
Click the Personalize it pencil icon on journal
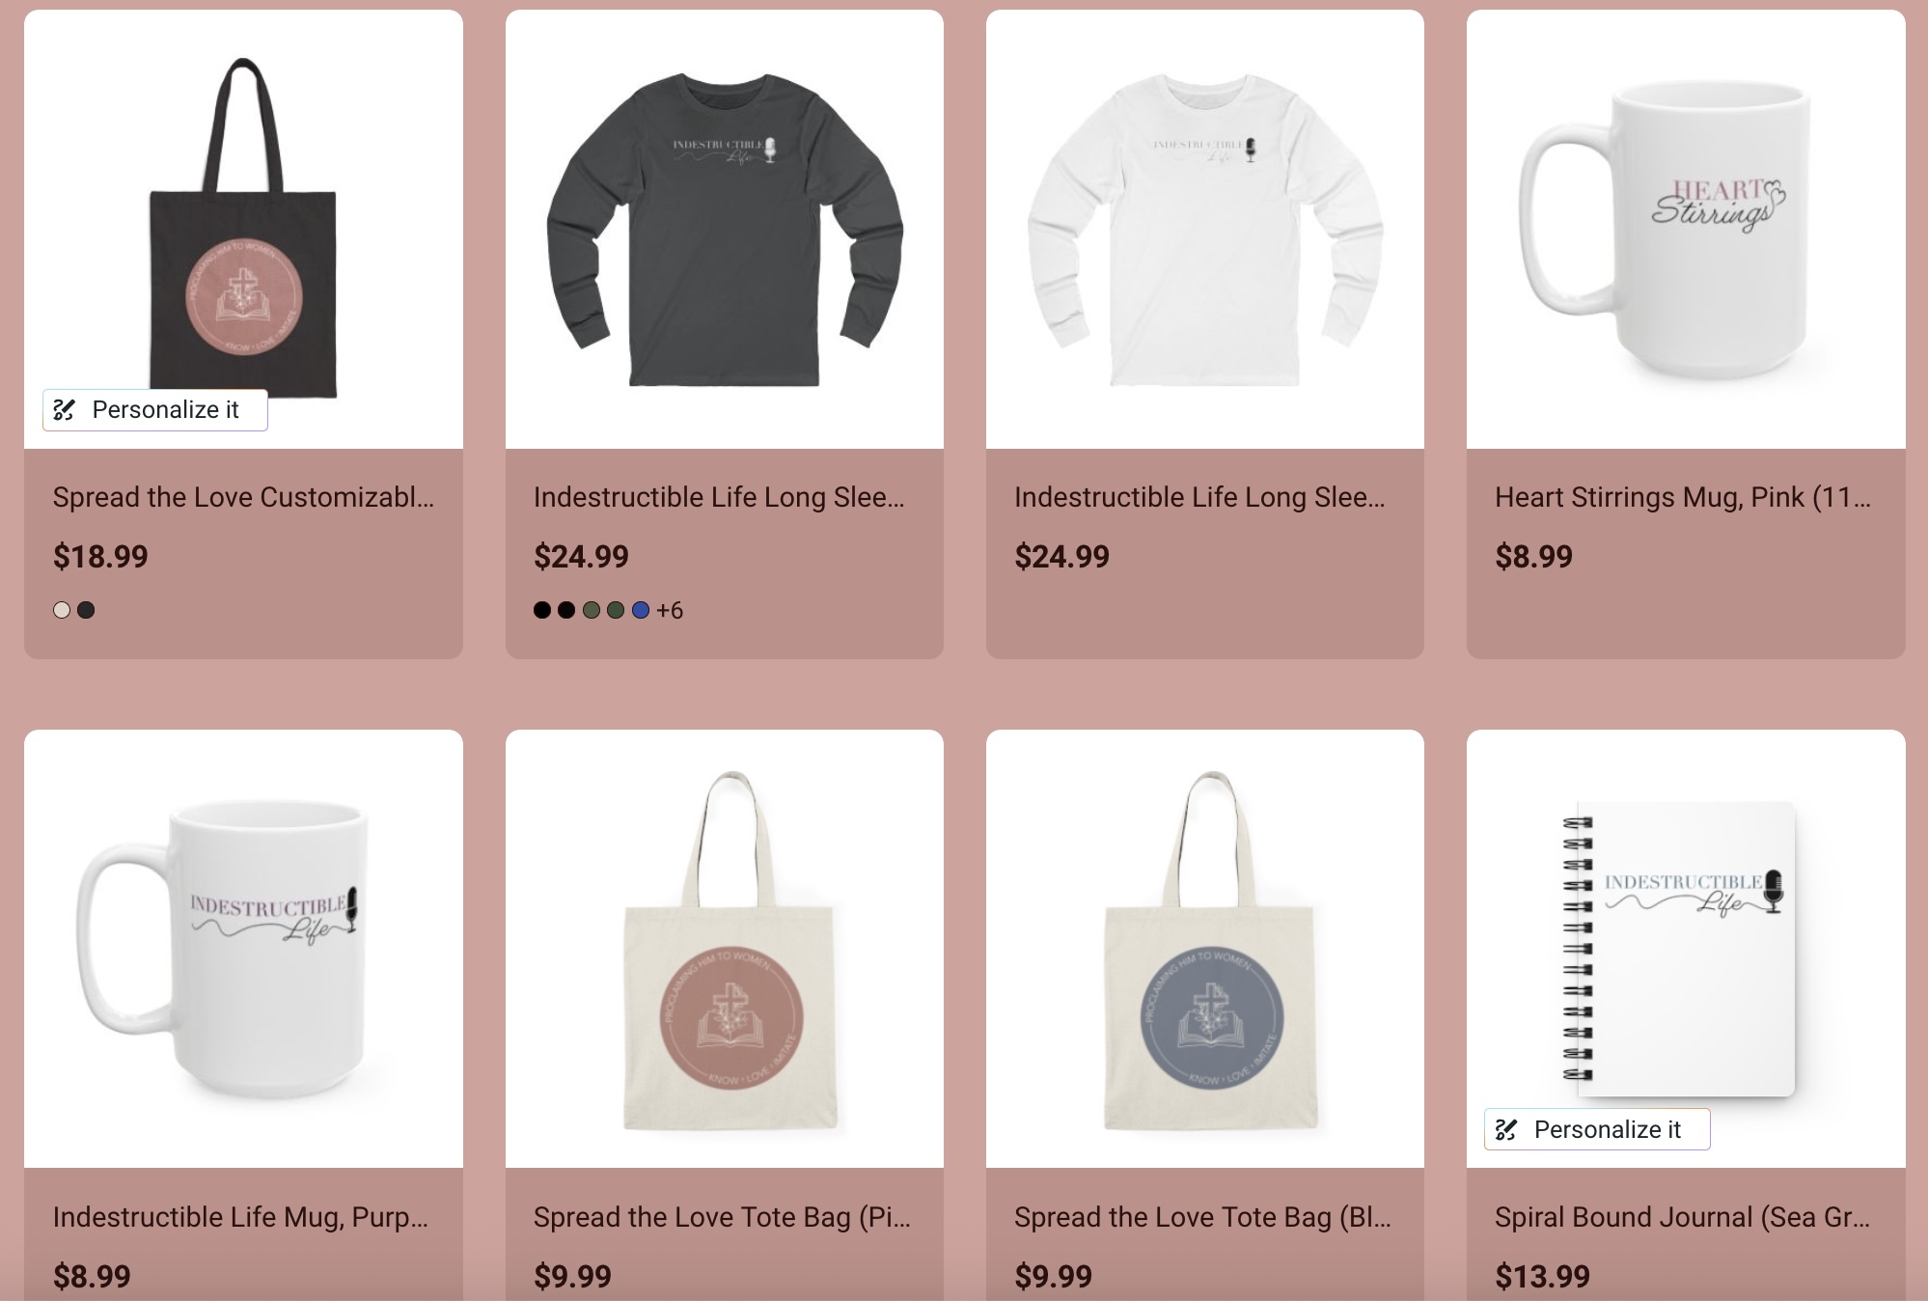pos(1506,1130)
